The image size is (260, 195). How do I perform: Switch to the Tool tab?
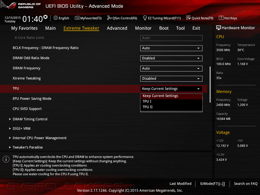(181, 28)
